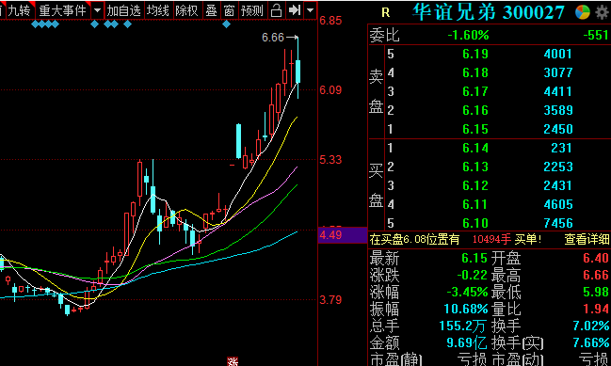Image resolution: width=611 pixels, height=366 pixels.
Task: Toggle 预测 forecast mode
Action: click(252, 10)
